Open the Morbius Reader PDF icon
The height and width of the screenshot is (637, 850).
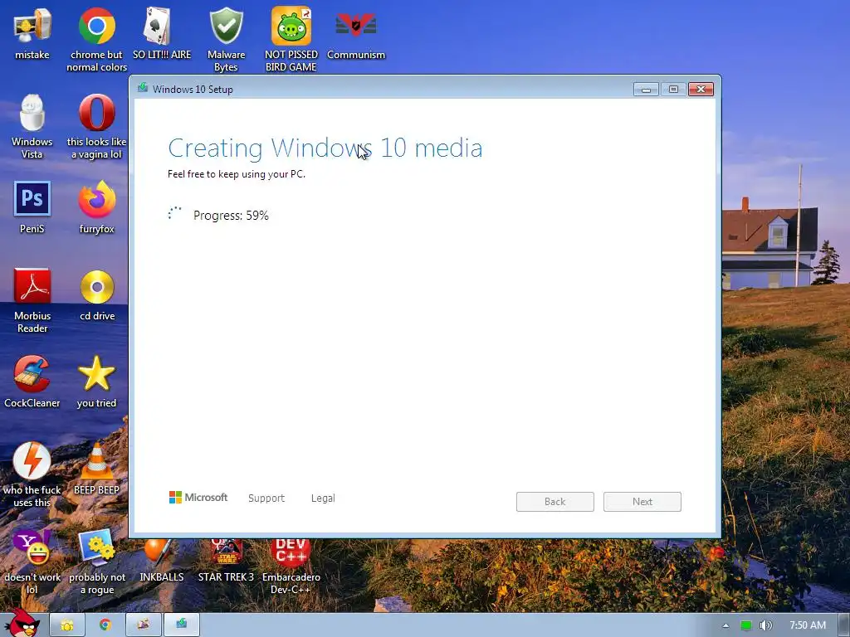click(x=32, y=285)
